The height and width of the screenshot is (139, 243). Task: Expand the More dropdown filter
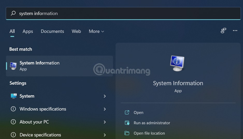(96, 31)
